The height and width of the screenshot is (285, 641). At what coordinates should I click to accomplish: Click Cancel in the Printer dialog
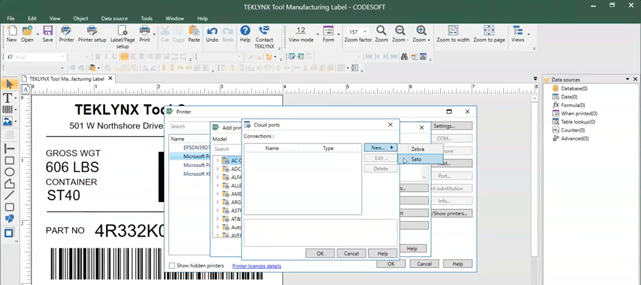pyautogui.click(x=424, y=264)
